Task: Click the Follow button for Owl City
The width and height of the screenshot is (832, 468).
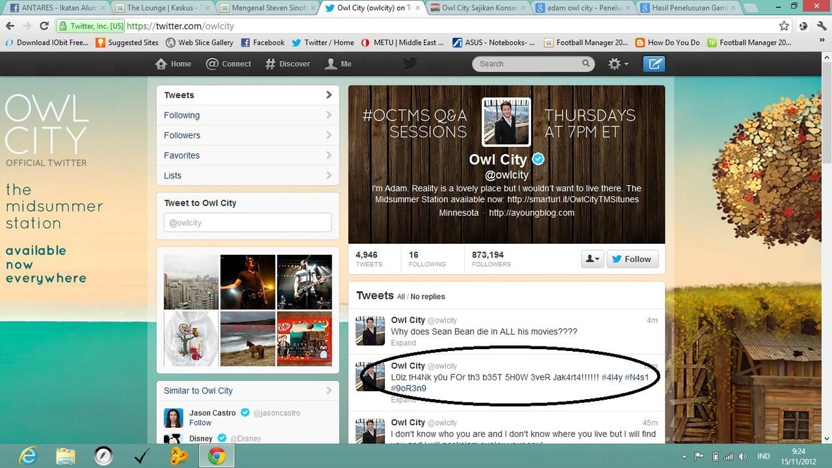Action: [632, 259]
